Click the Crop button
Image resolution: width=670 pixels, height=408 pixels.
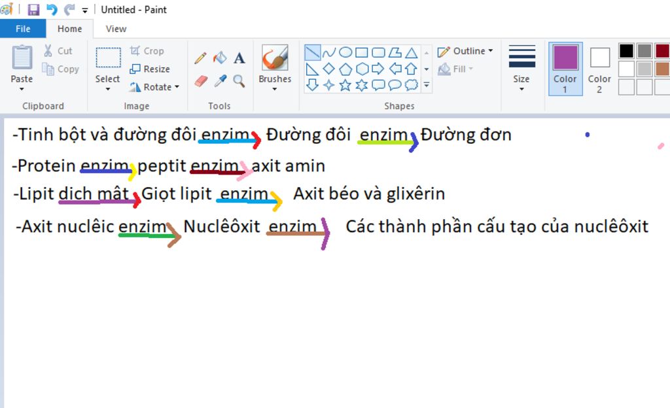(x=147, y=51)
